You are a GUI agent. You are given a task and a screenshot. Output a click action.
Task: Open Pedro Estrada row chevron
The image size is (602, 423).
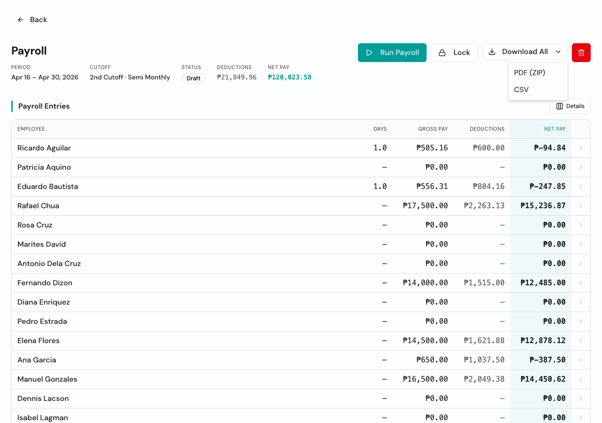point(581,321)
